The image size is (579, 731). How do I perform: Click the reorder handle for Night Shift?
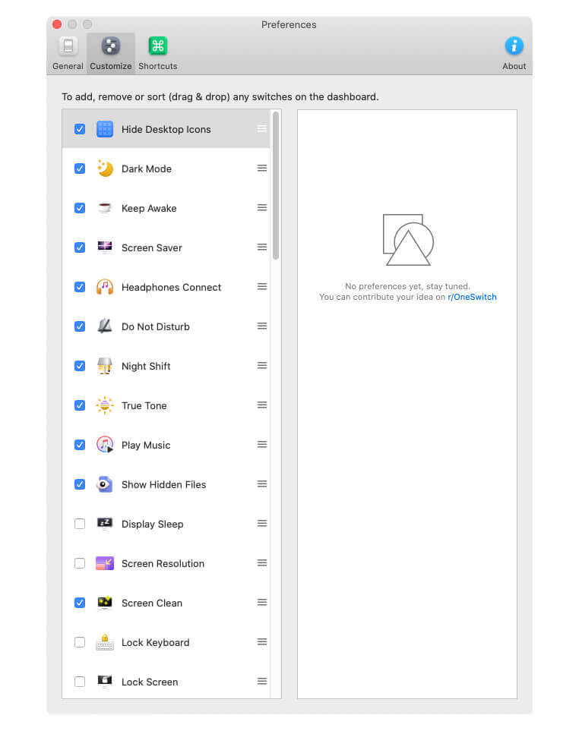[x=262, y=366]
